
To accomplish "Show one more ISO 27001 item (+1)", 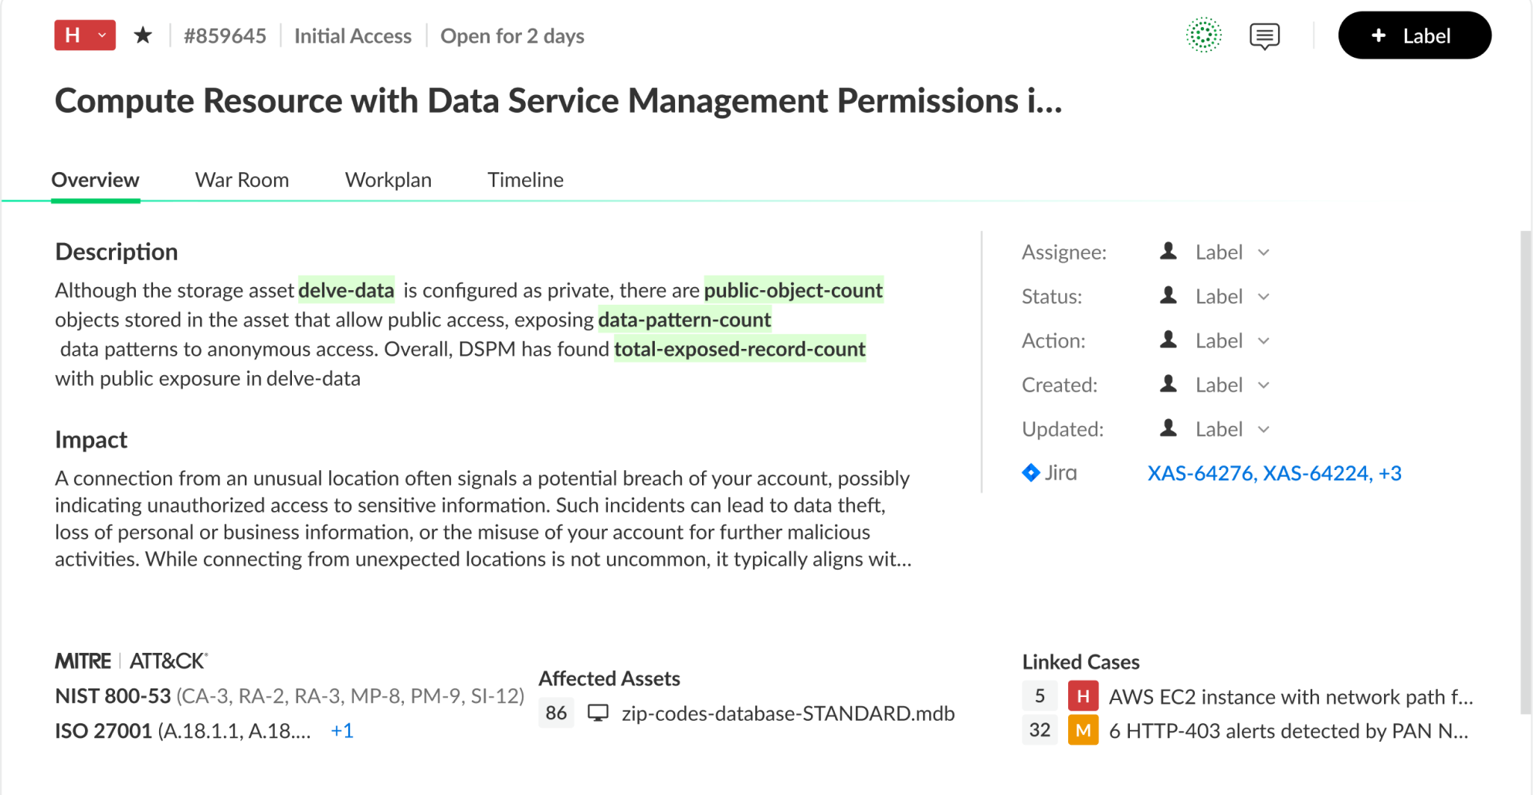I will click(x=342, y=731).
